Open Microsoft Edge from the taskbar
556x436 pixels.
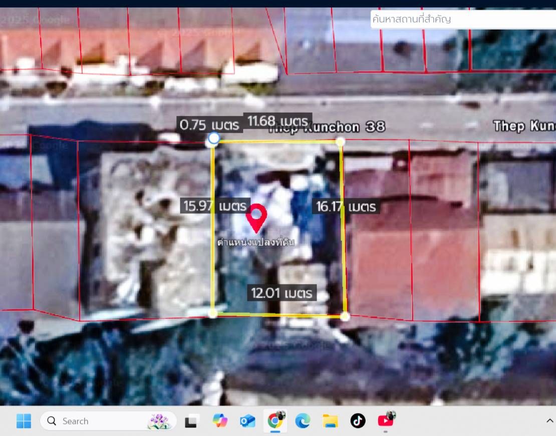303,421
